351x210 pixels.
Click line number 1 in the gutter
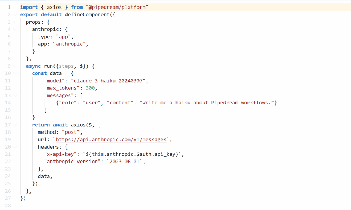pyautogui.click(x=9, y=8)
